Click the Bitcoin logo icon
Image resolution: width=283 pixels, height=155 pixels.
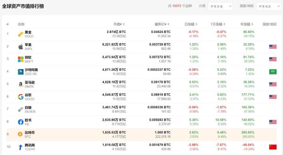coord(20,134)
